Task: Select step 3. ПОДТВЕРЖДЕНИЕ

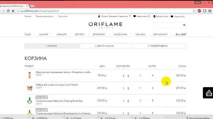Action: [x=158, y=46]
